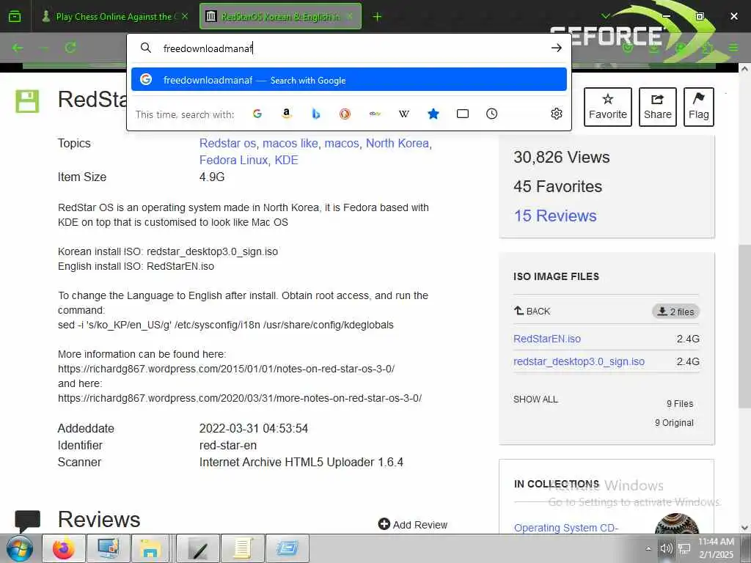This screenshot has height=563, width=751.
Task: Click the '30,826 Views' text
Action: click(x=561, y=157)
